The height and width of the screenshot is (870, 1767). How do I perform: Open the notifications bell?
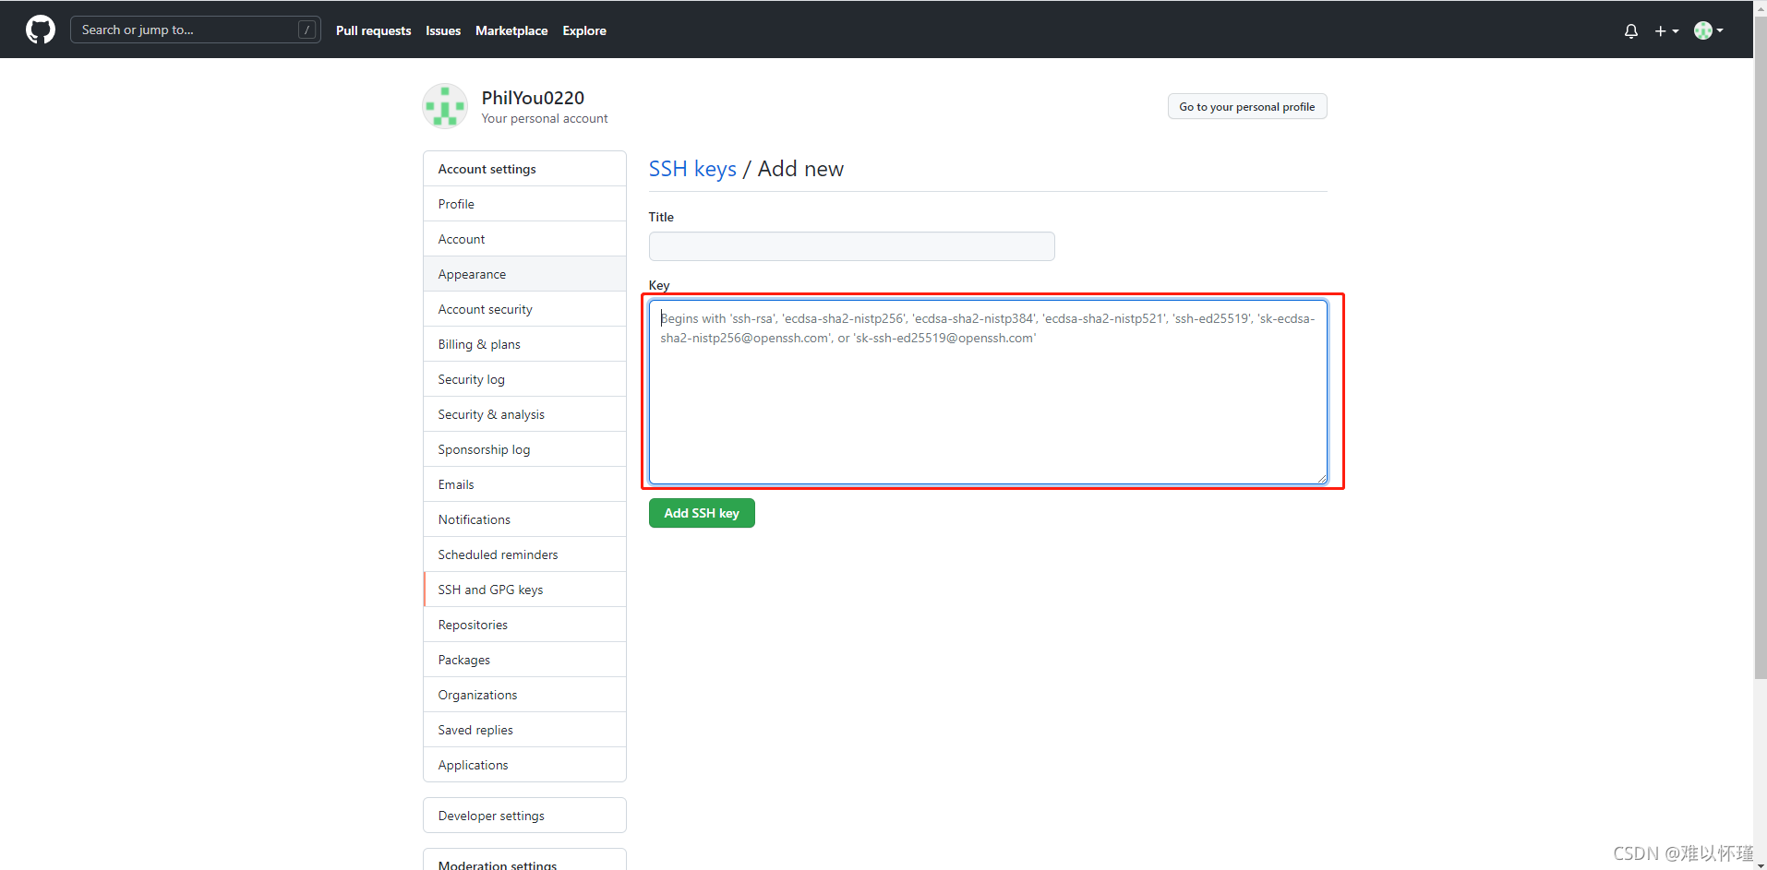click(x=1631, y=30)
